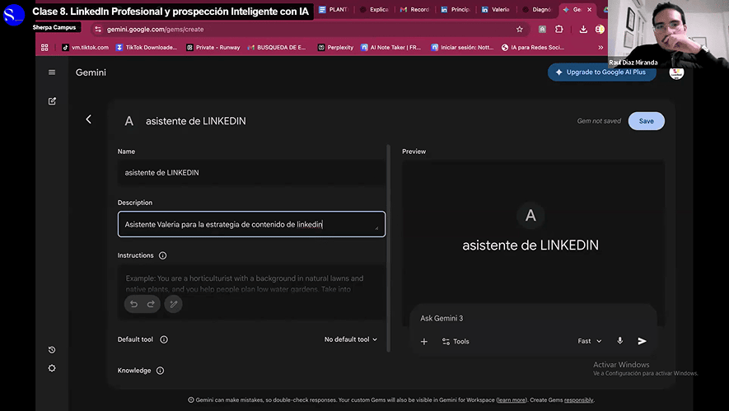Screen dimensions: 729x411
Task: Open the browser downloads icon
Action: 583,30
